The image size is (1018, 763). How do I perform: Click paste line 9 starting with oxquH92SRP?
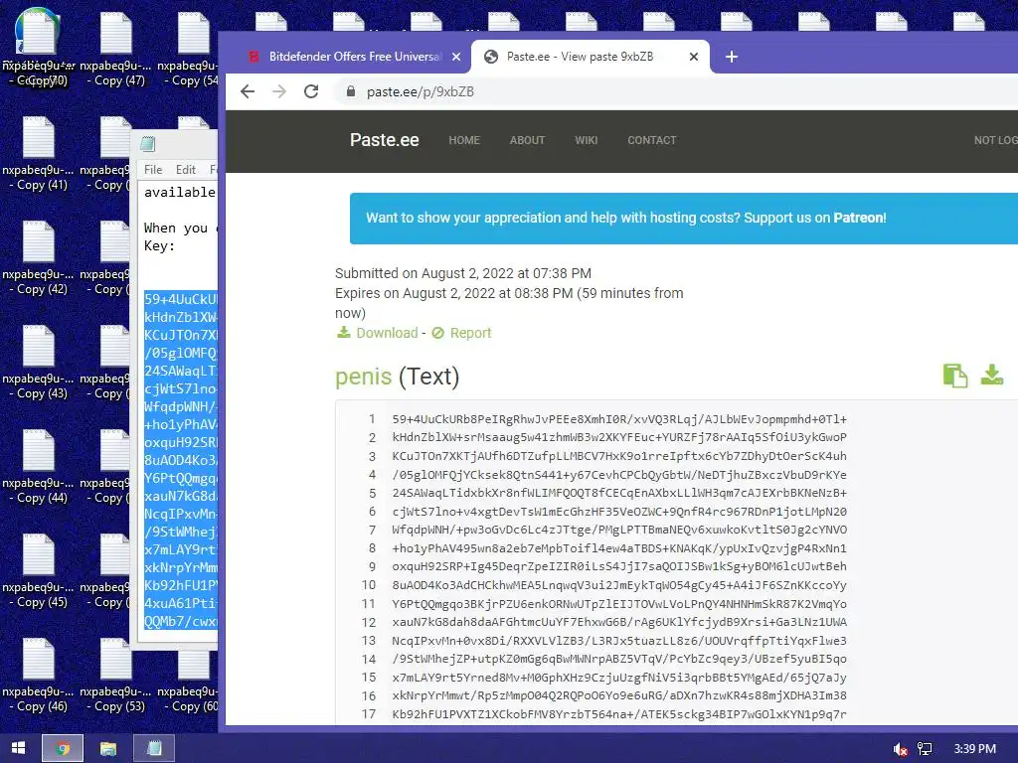click(619, 566)
